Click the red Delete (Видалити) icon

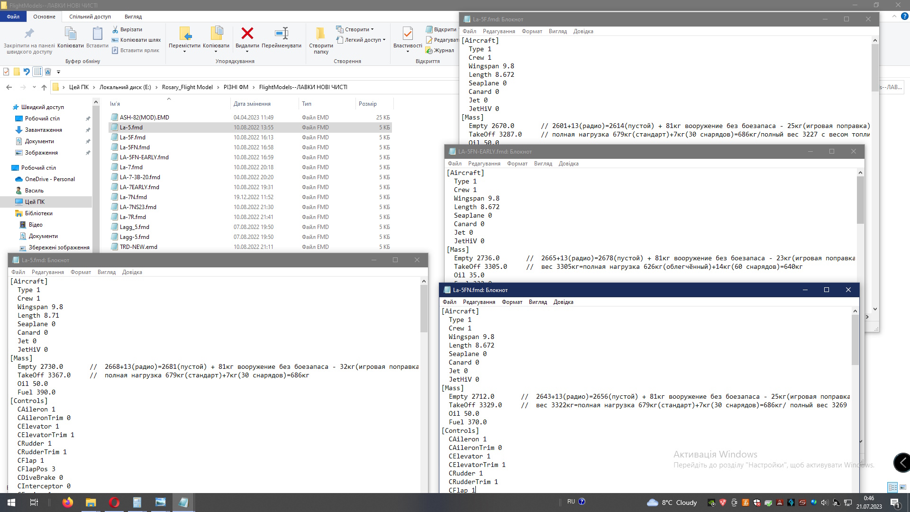click(x=247, y=33)
